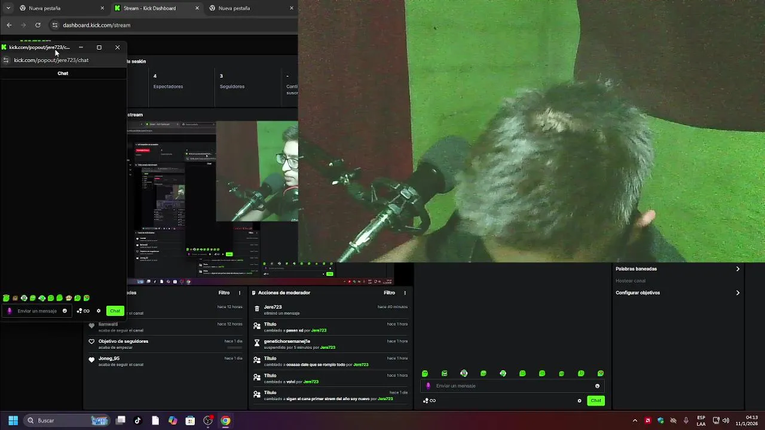This screenshot has width=765, height=430.
Task: Focus the dashboard 'Enviar un mensaje' message field
Action: coord(513,386)
